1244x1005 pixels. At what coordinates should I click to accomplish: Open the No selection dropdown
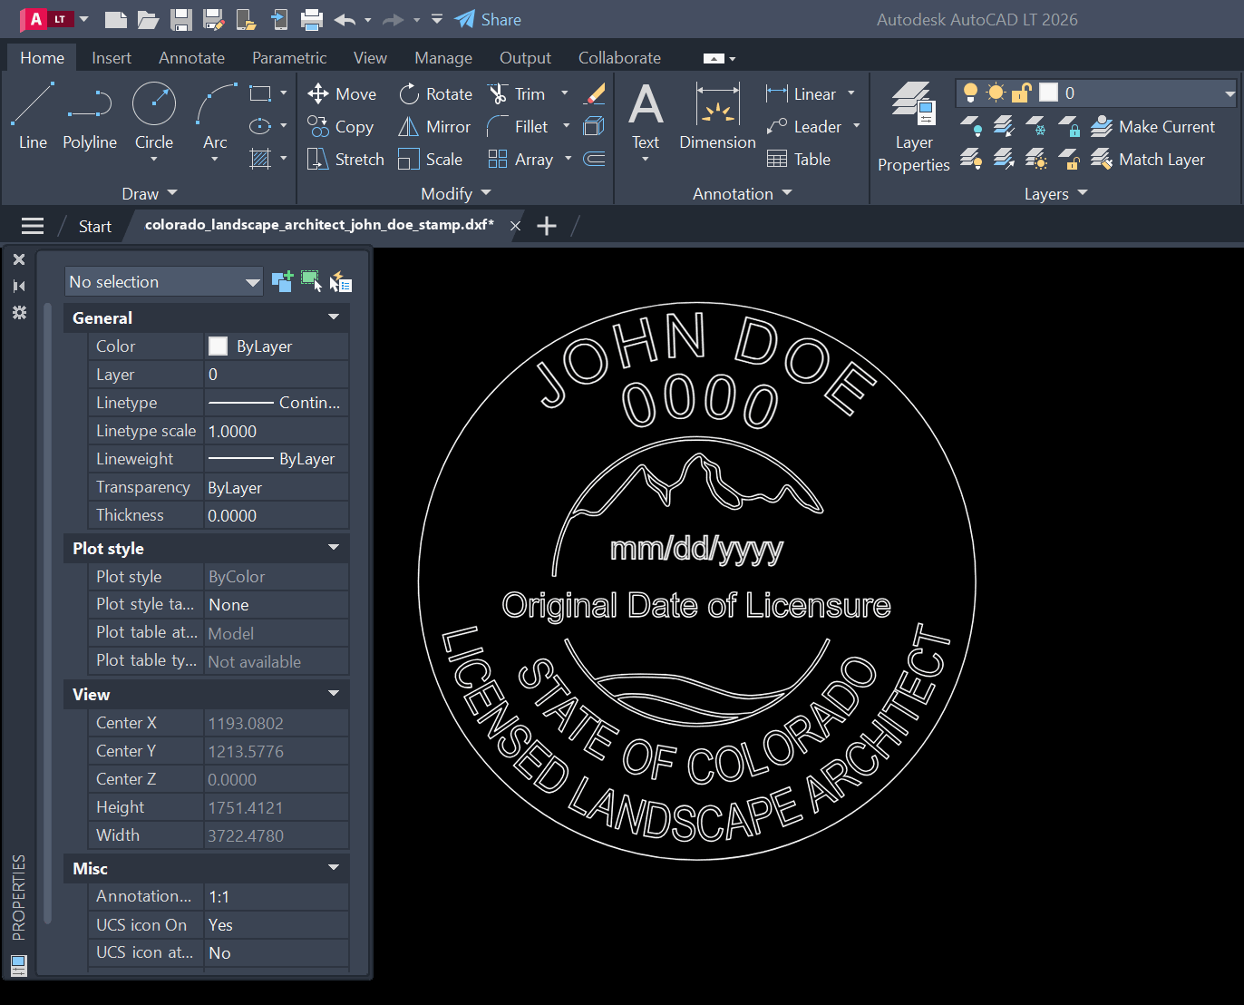click(x=164, y=282)
